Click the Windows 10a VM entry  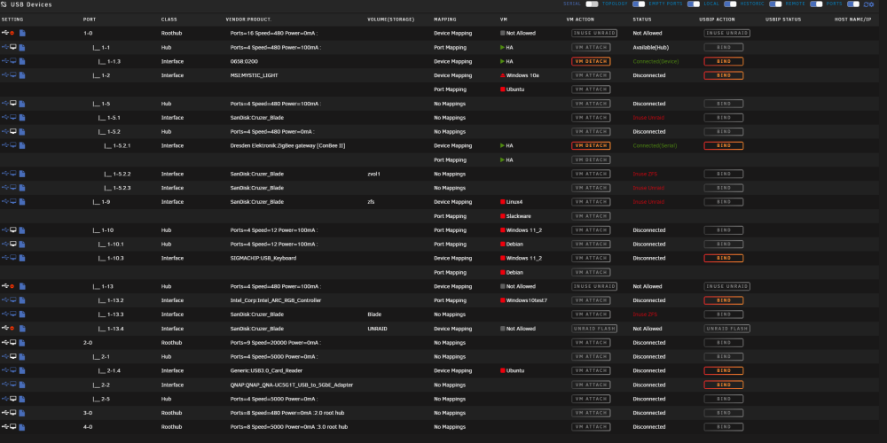tap(519, 75)
